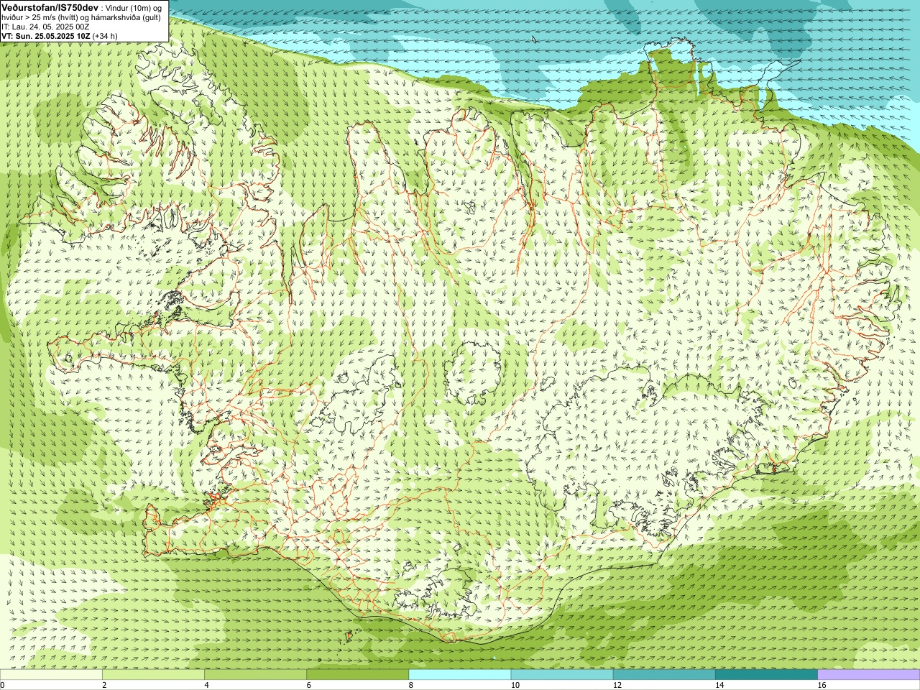The height and width of the screenshot is (690, 920).
Task: Select the 4–6 m/s medium green swatch
Action: click(x=255, y=675)
